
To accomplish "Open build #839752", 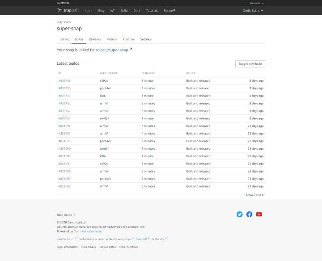I will (64, 111).
